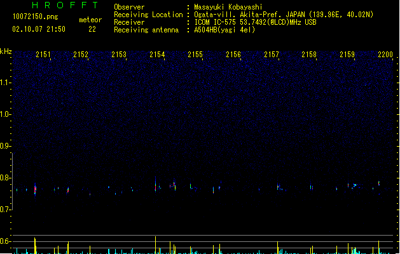
Task: Select antenna value A504HB(yagi 4el)
Action: click(x=224, y=30)
